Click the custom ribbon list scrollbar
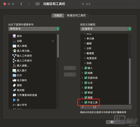This screenshot has height=127, width=140. click(x=130, y=81)
